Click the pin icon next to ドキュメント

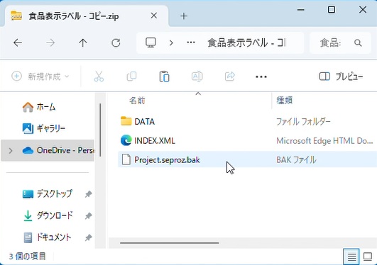(x=89, y=237)
